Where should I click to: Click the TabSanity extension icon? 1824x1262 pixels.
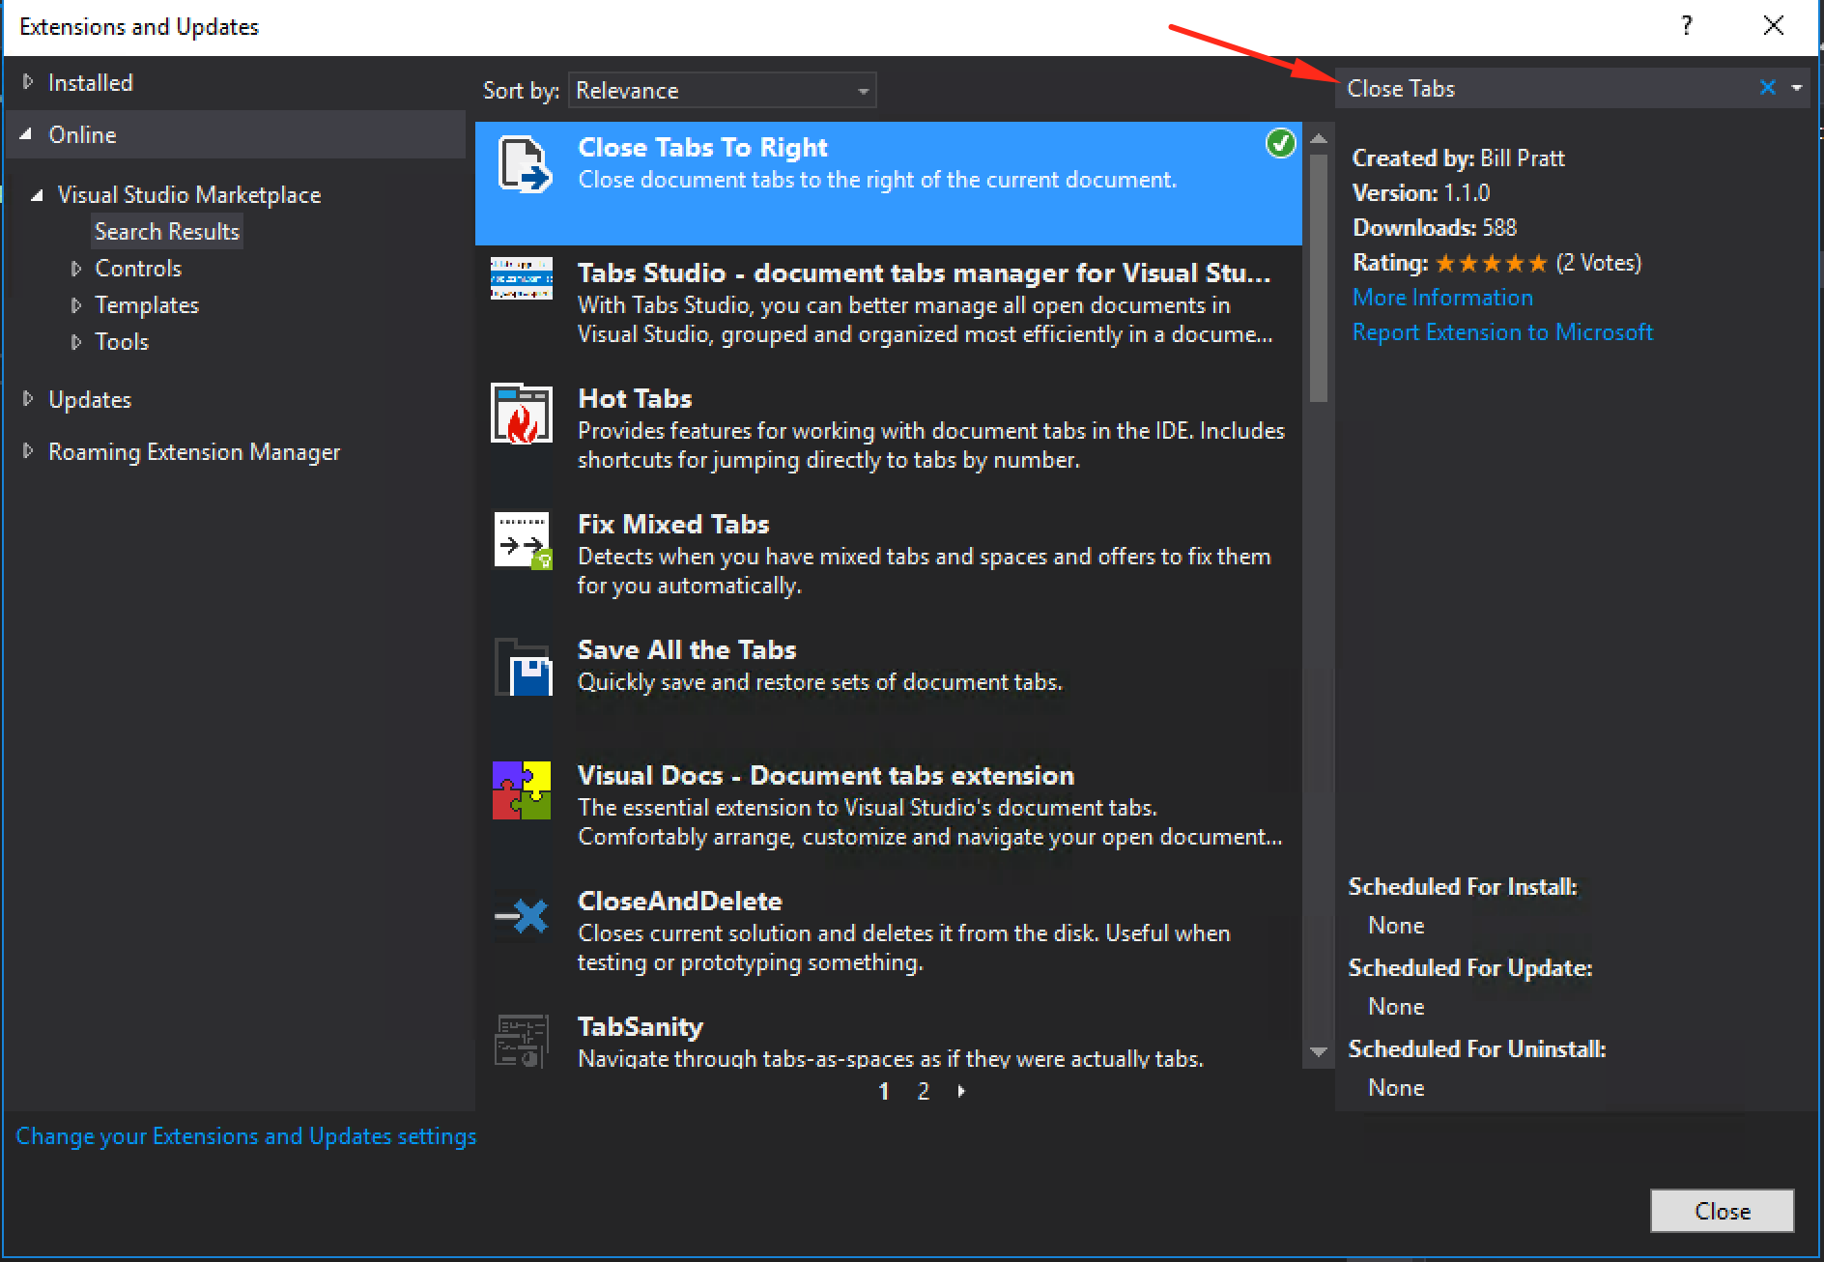522,1041
